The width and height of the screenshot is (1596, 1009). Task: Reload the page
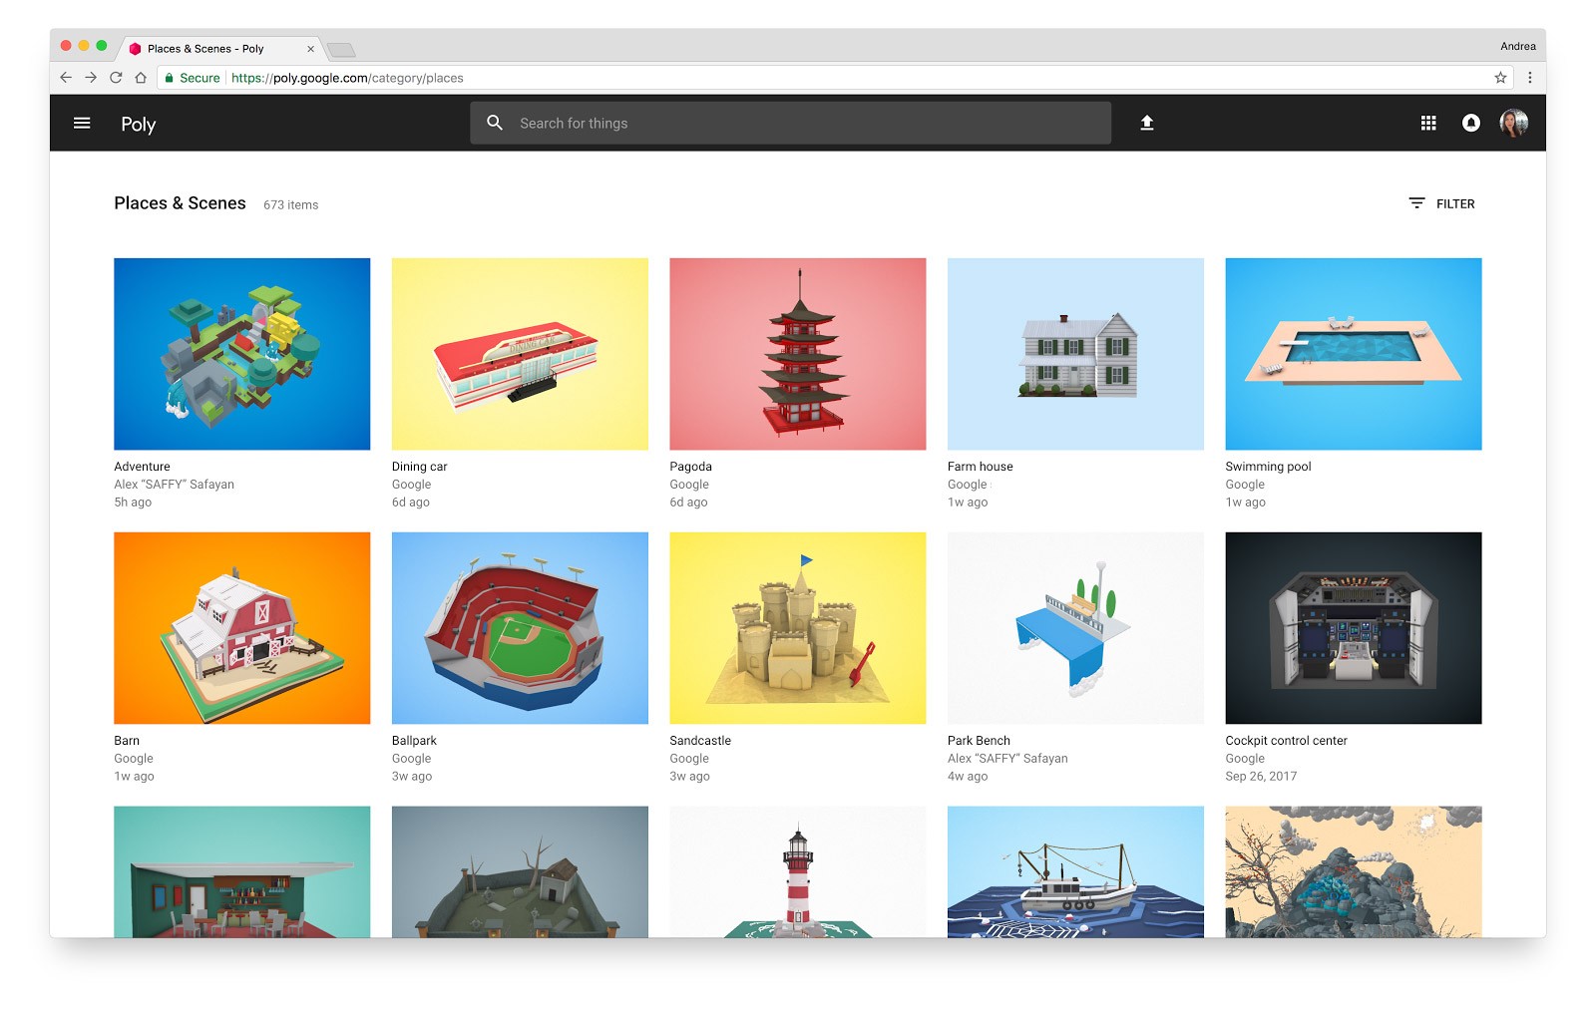pos(116,78)
